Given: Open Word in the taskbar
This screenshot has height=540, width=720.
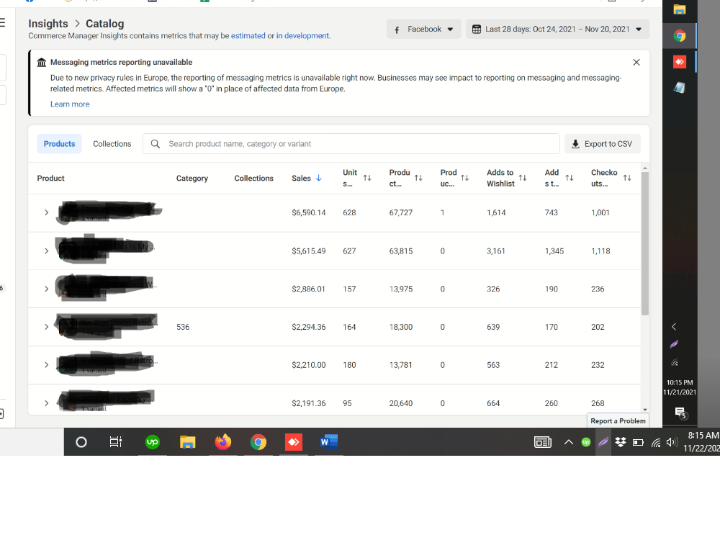Looking at the screenshot, I should (x=329, y=442).
